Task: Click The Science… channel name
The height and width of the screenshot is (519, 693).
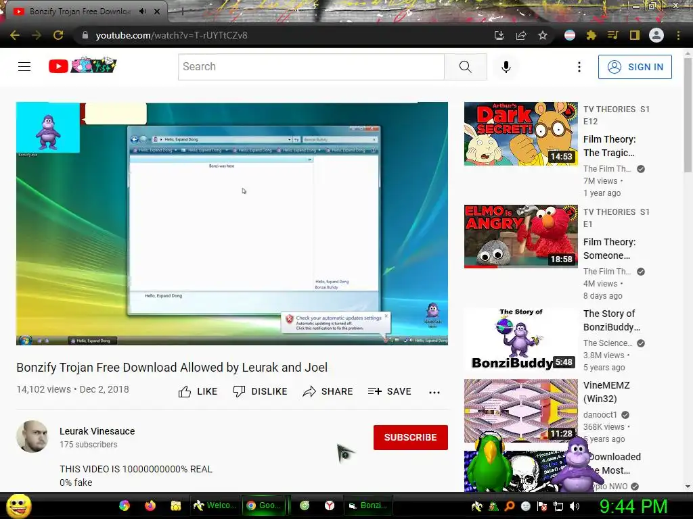Action: pyautogui.click(x=608, y=343)
